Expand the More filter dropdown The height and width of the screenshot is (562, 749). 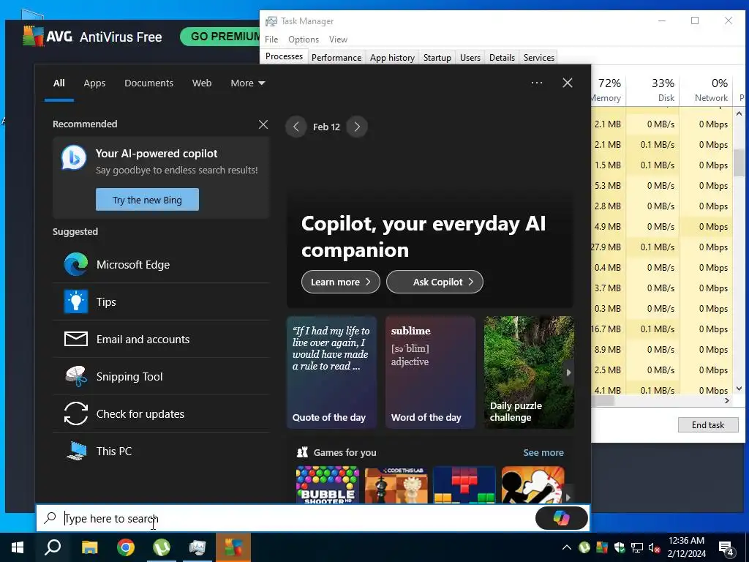(x=247, y=83)
